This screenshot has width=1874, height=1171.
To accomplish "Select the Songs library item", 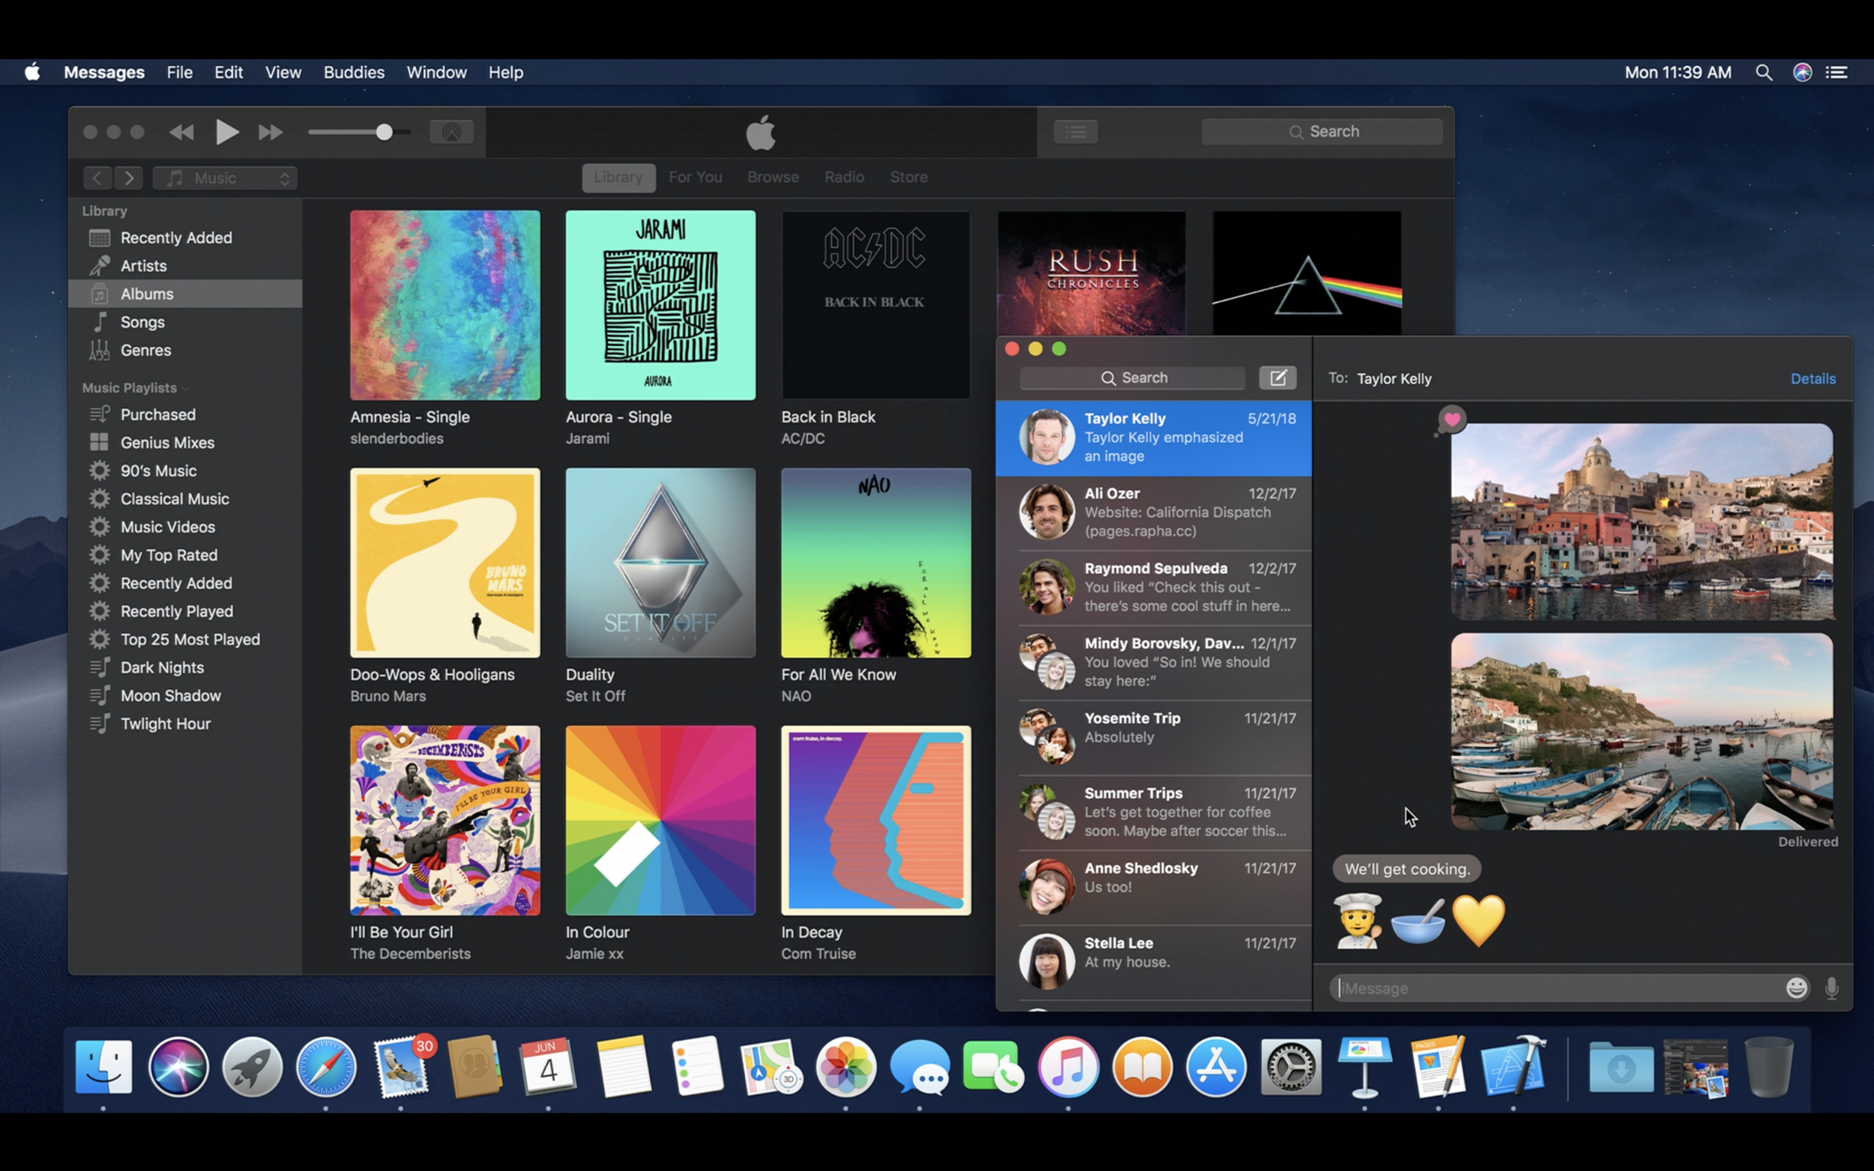I will point(142,322).
